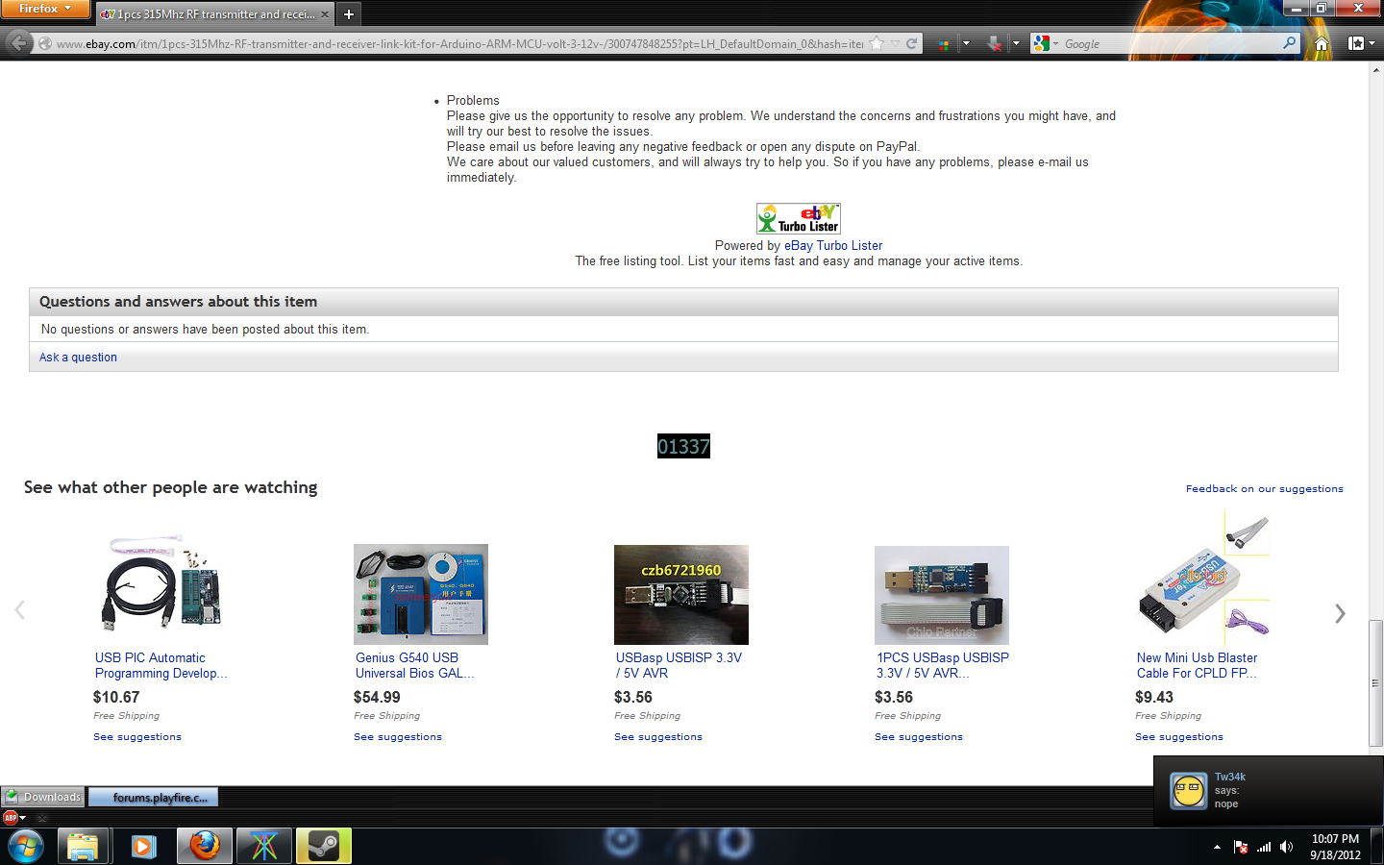Open the Downloads button in the add-on bar
This screenshot has width=1384, height=865.
pyautogui.click(x=43, y=797)
